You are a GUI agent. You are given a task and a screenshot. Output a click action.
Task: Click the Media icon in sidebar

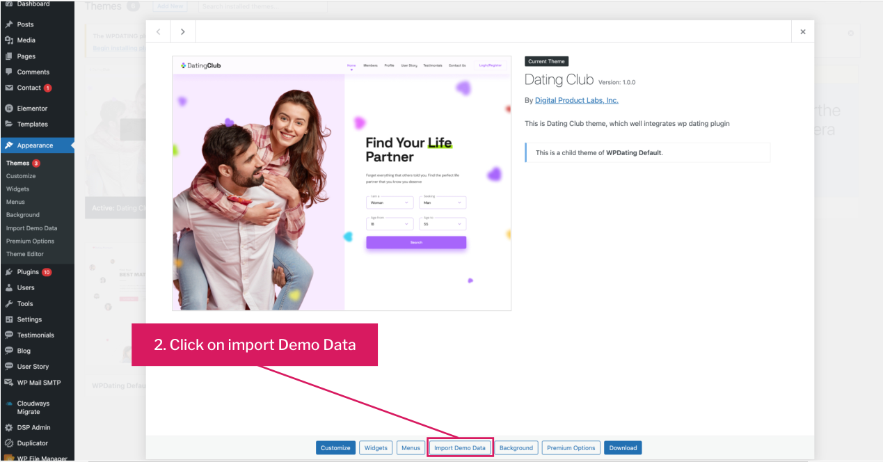point(9,40)
